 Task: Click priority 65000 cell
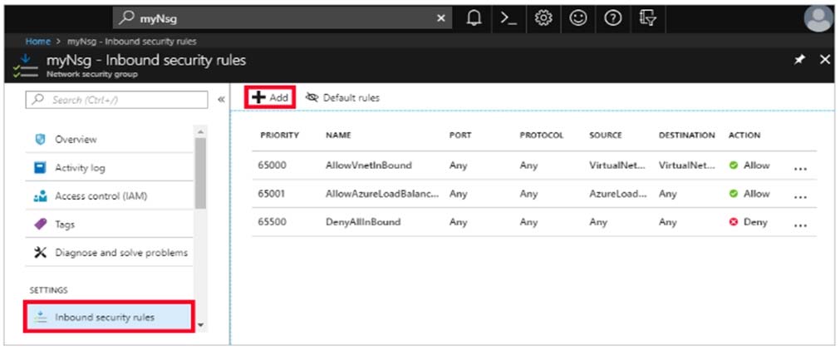pos(273,166)
